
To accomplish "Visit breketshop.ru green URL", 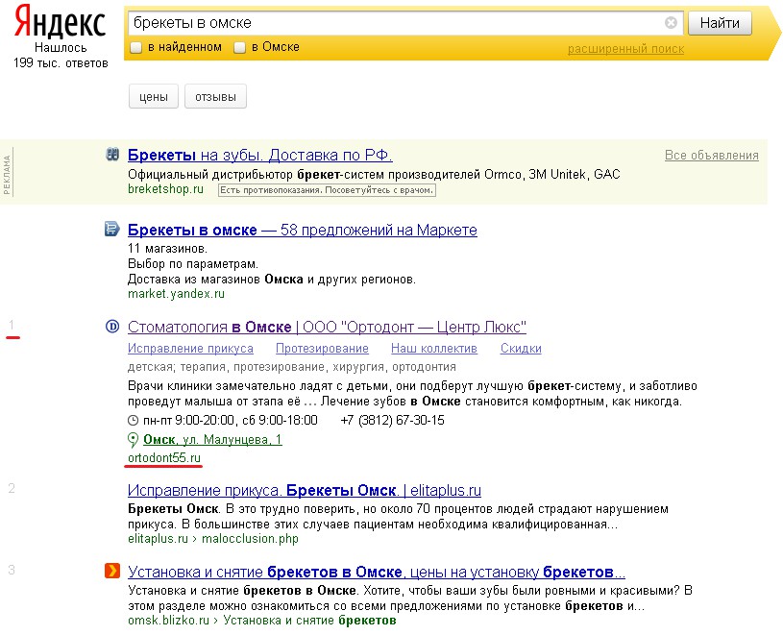I will 166,189.
